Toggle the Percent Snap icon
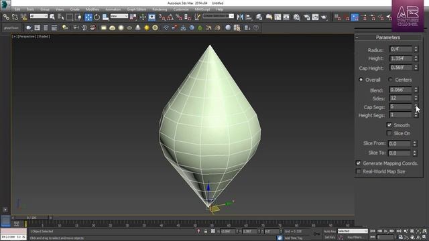Viewport: 429px width, 241px height. coord(179,17)
